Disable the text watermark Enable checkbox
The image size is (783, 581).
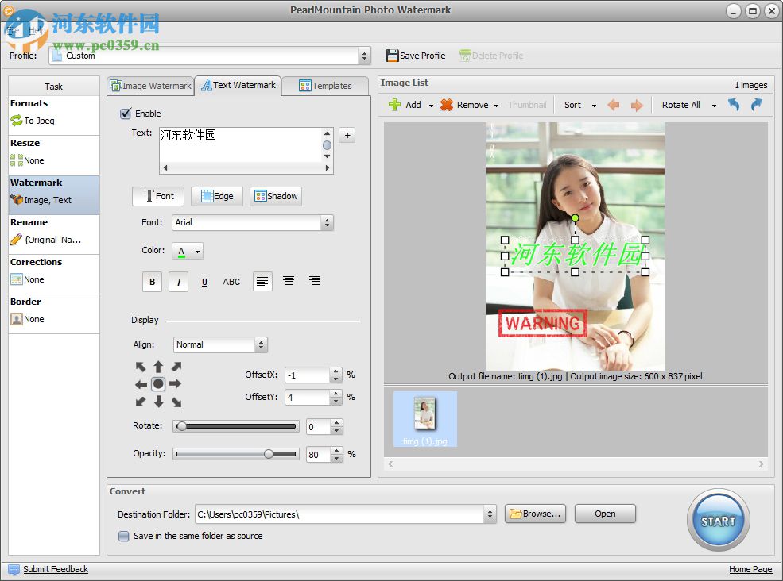[x=125, y=114]
